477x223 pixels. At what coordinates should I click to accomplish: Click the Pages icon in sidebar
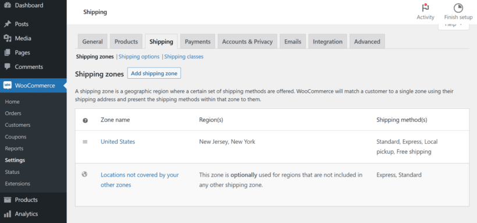click(x=8, y=53)
